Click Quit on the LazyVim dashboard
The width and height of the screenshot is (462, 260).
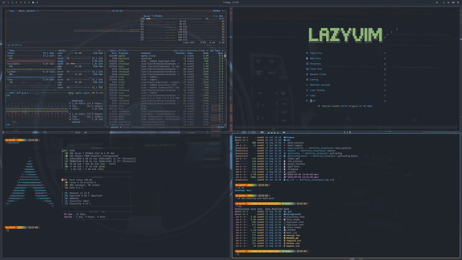[x=307, y=100]
